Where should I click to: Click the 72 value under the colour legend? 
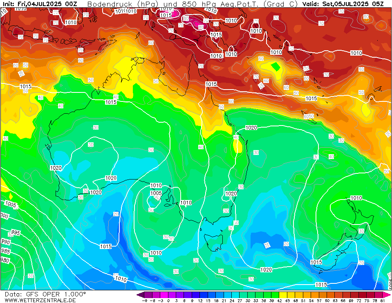pos(359,301)
